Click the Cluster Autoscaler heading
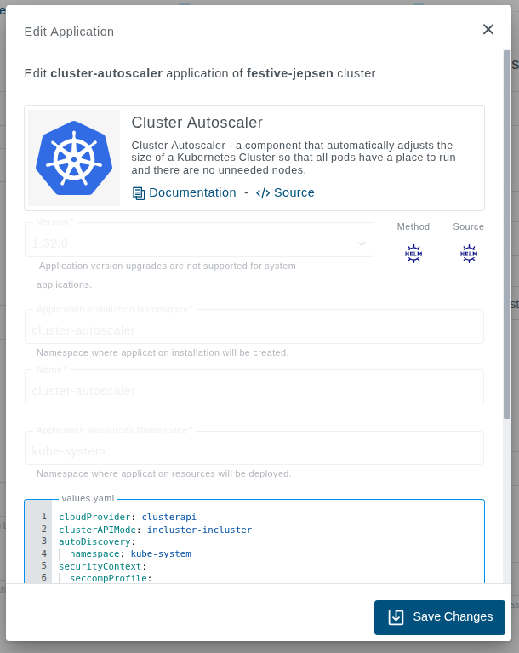 click(x=197, y=123)
